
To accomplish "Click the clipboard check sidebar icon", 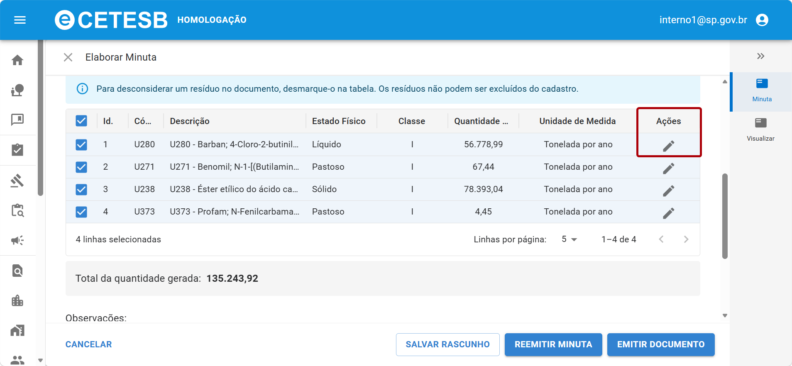I will coord(17,150).
